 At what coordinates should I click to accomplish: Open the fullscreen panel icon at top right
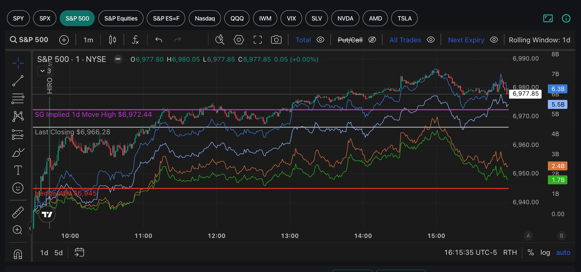pyautogui.click(x=548, y=19)
